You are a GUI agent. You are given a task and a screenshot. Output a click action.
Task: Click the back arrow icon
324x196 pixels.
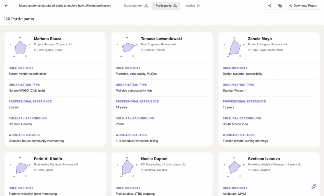(x=6, y=6)
